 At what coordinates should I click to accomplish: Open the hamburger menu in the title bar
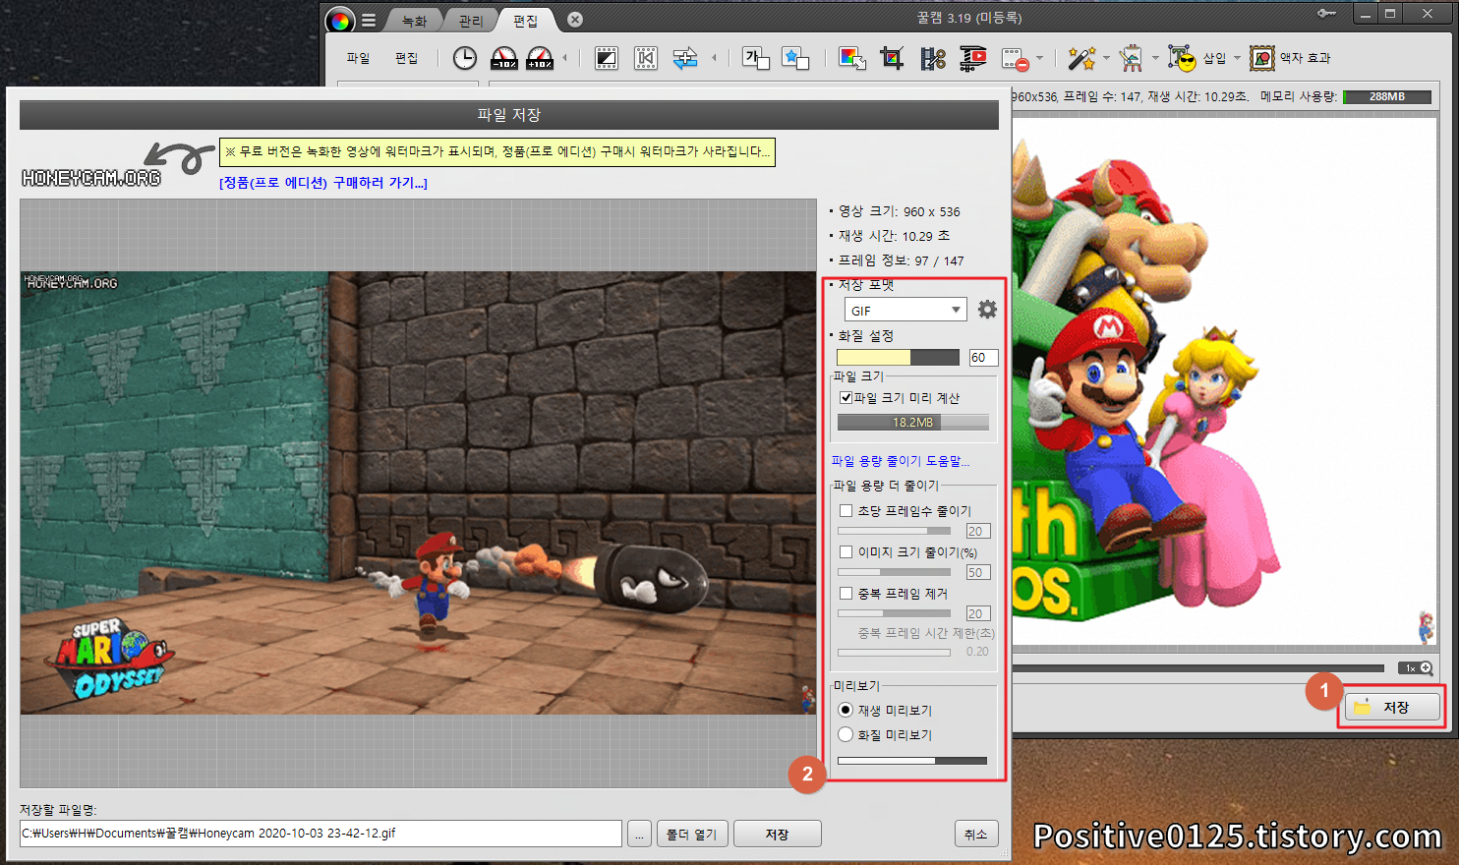(369, 20)
